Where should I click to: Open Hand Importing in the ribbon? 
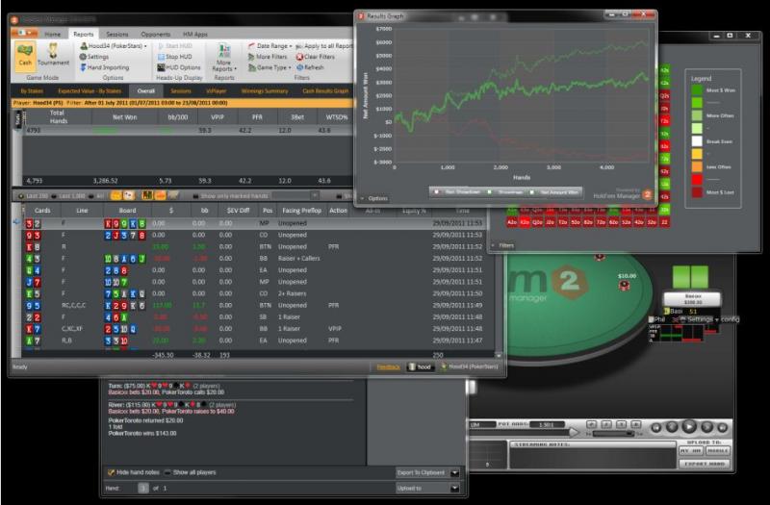point(105,67)
